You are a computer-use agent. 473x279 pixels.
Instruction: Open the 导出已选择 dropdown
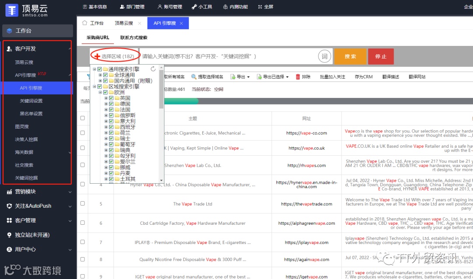pos(273,77)
